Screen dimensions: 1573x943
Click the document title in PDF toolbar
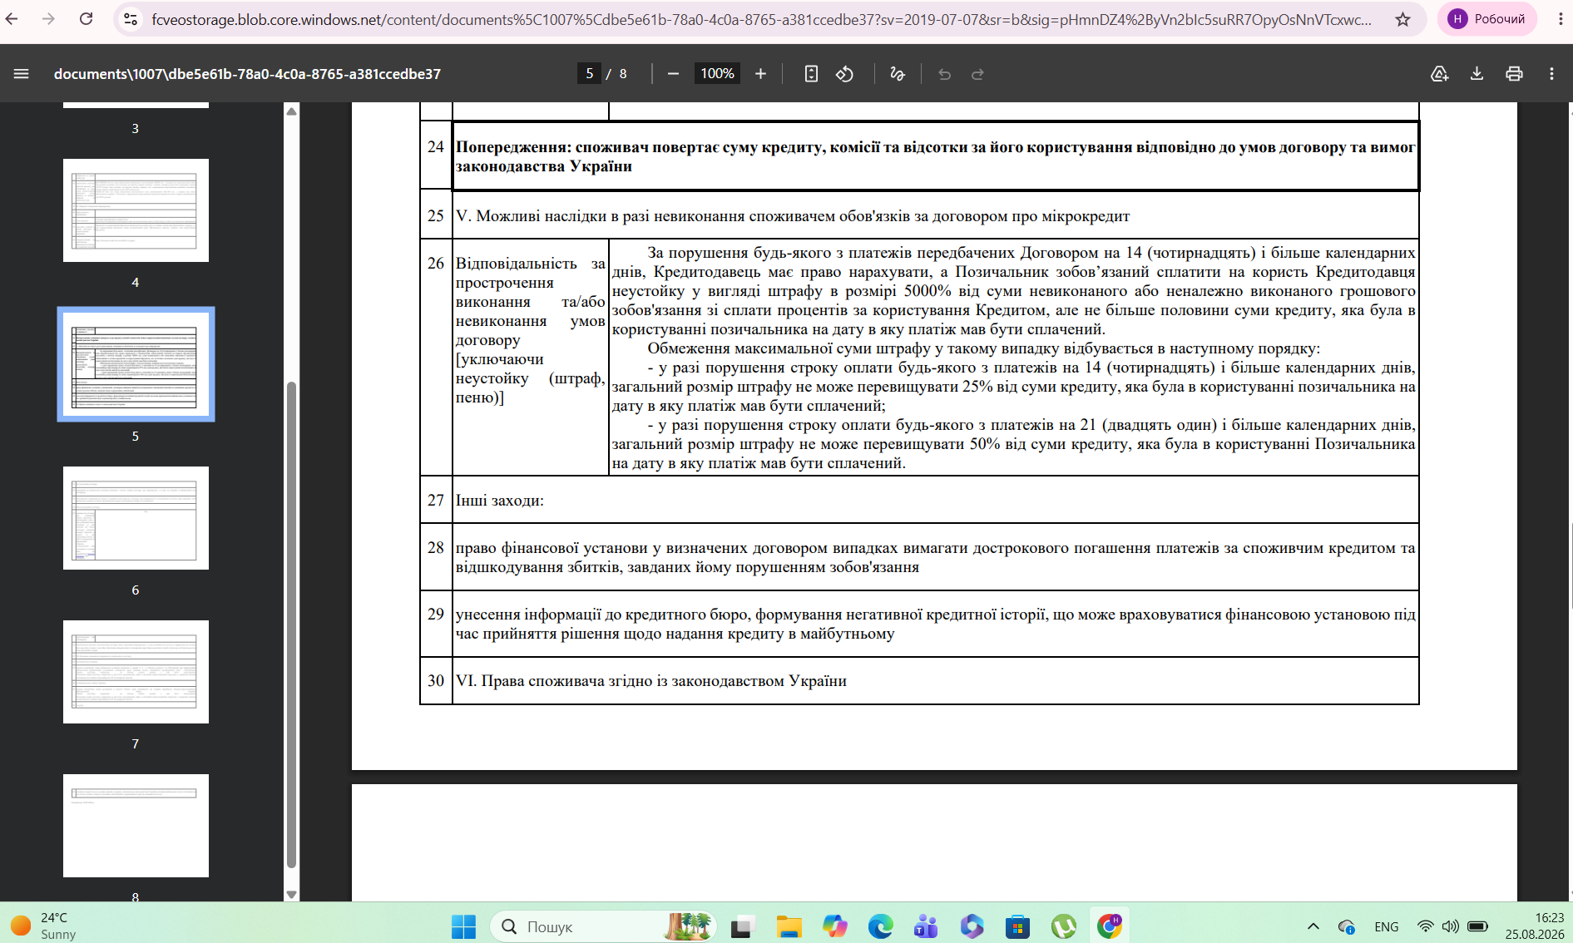pyautogui.click(x=247, y=74)
